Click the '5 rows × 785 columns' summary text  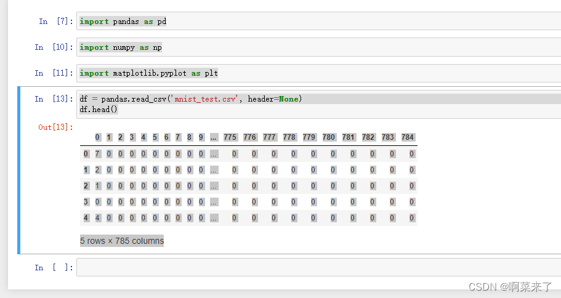point(122,241)
